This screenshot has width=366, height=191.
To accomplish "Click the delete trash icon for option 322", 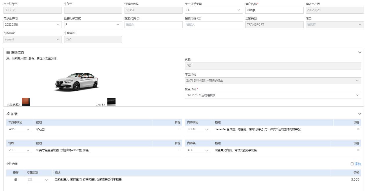I will 16,179.
